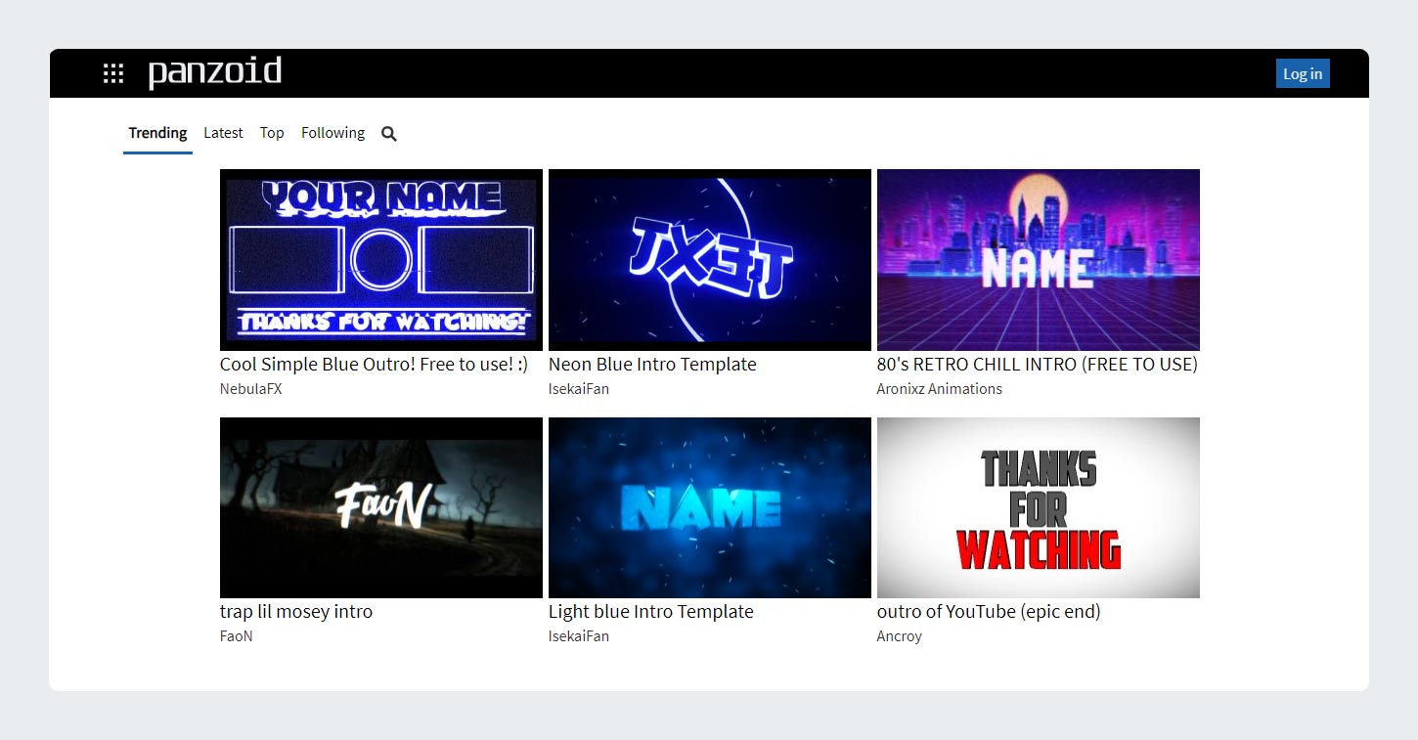Click the title 'trap lil mosey intro'
The height and width of the screenshot is (740, 1418).
pos(296,612)
